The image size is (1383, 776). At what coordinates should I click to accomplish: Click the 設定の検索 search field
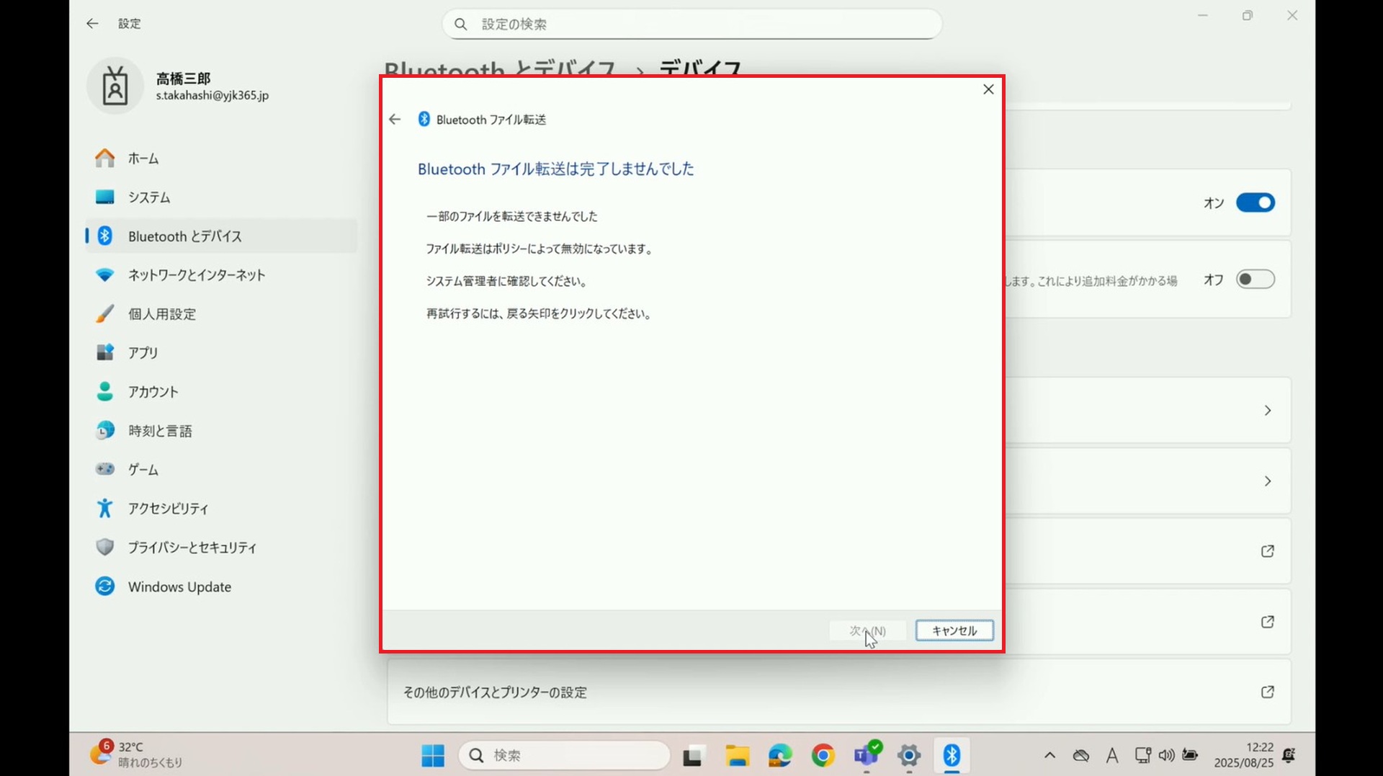click(x=691, y=24)
